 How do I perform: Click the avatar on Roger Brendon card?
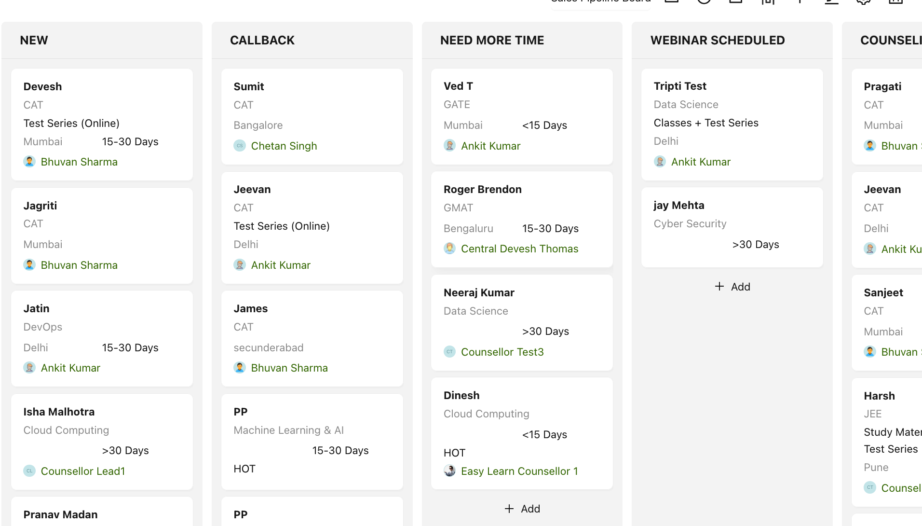click(450, 249)
